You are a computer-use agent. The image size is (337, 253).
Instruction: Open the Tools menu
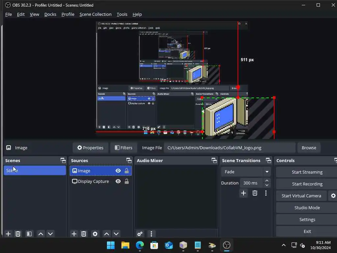(122, 14)
